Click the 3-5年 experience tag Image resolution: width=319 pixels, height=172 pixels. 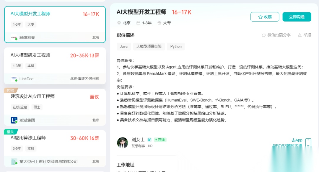(17, 149)
